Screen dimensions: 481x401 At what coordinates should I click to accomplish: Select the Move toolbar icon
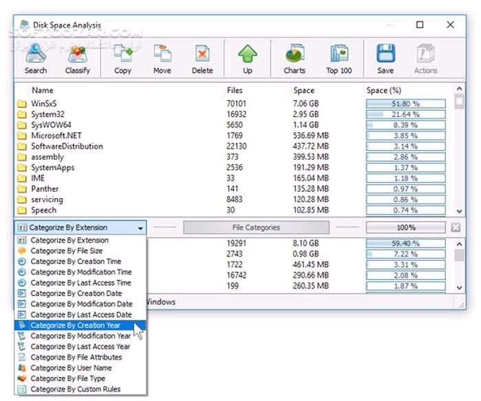click(x=162, y=58)
